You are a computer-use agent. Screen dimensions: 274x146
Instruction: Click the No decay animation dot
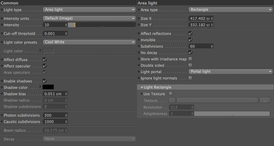pyautogui.click(x=139, y=53)
